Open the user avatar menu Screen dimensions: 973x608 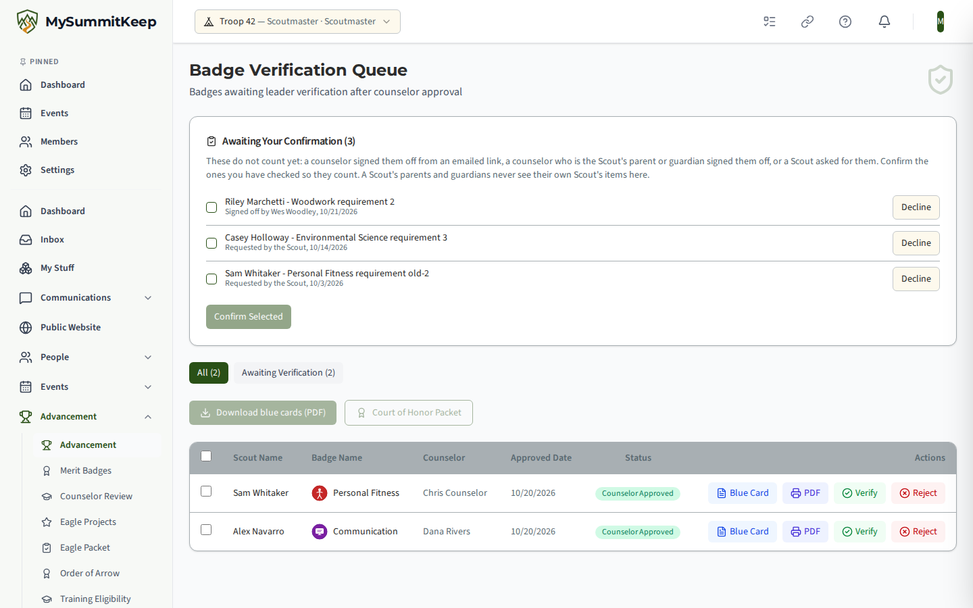tap(941, 22)
